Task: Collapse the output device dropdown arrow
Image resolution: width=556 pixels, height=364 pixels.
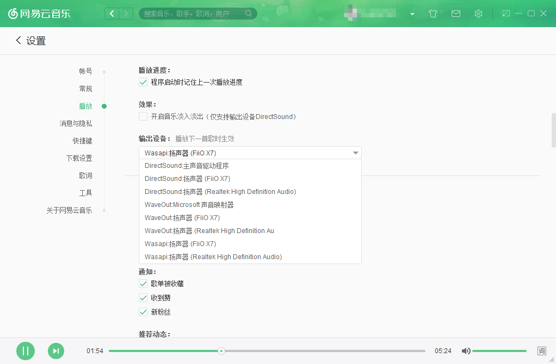Action: pyautogui.click(x=355, y=153)
